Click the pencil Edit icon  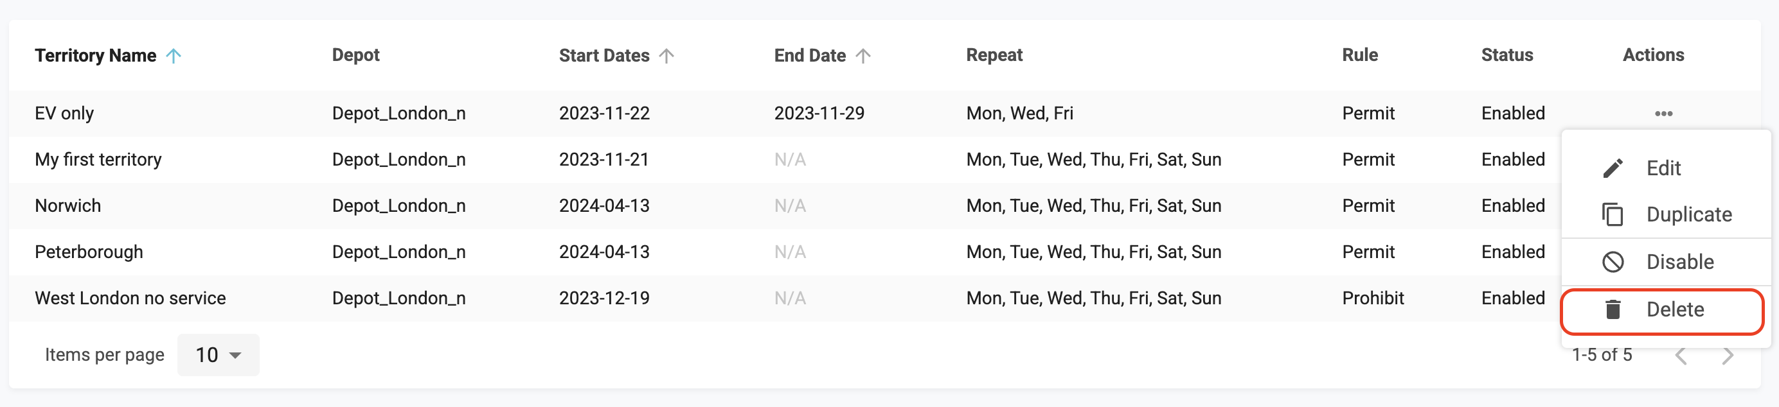point(1613,168)
